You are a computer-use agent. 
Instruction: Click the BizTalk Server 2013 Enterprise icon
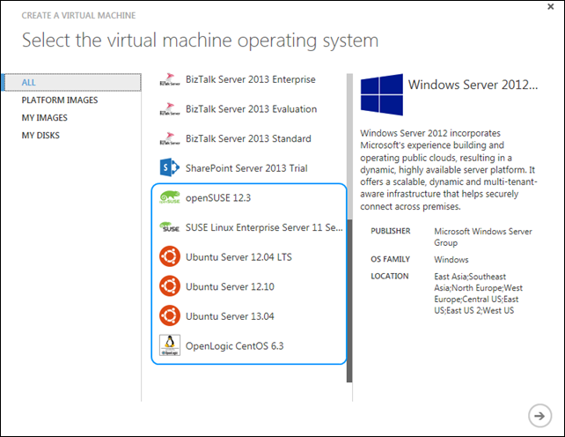coord(170,79)
